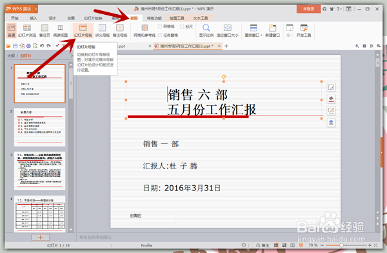Add new document tab with plus

click(x=226, y=46)
